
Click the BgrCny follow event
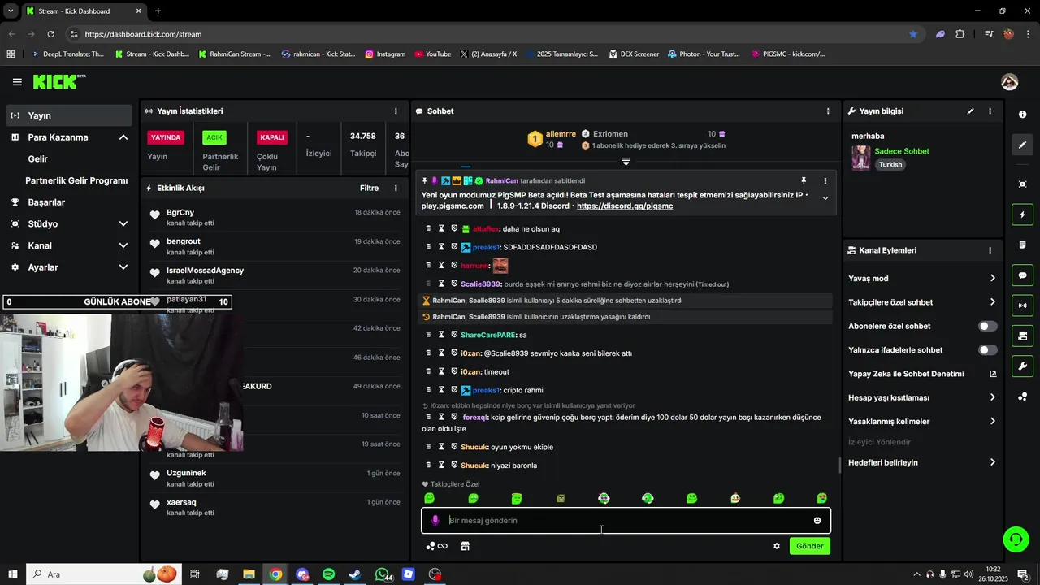tap(275, 217)
